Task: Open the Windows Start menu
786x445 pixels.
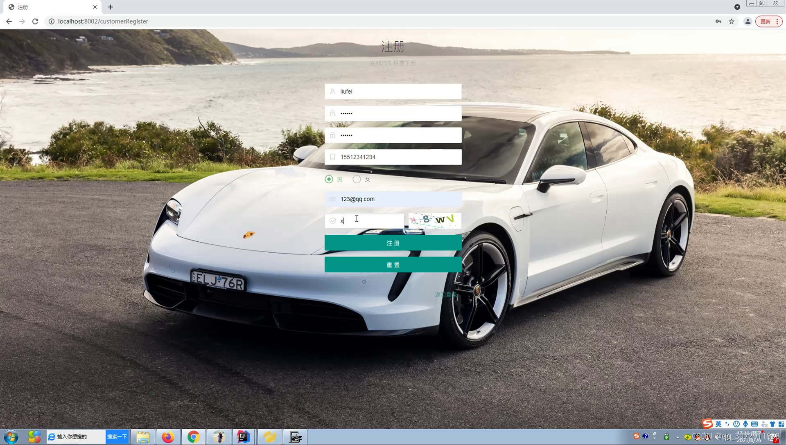Action: point(11,437)
